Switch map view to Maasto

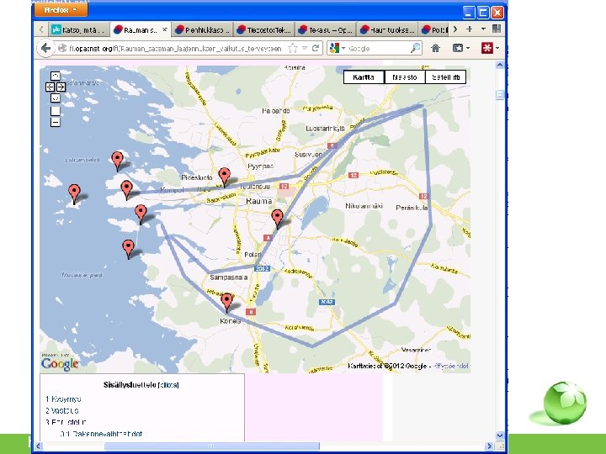[x=405, y=77]
